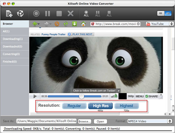Image resolution: width=175 pixels, height=133 pixels.
Task: Click the browser vertical scrollbar thumb
Action: [x=173, y=44]
